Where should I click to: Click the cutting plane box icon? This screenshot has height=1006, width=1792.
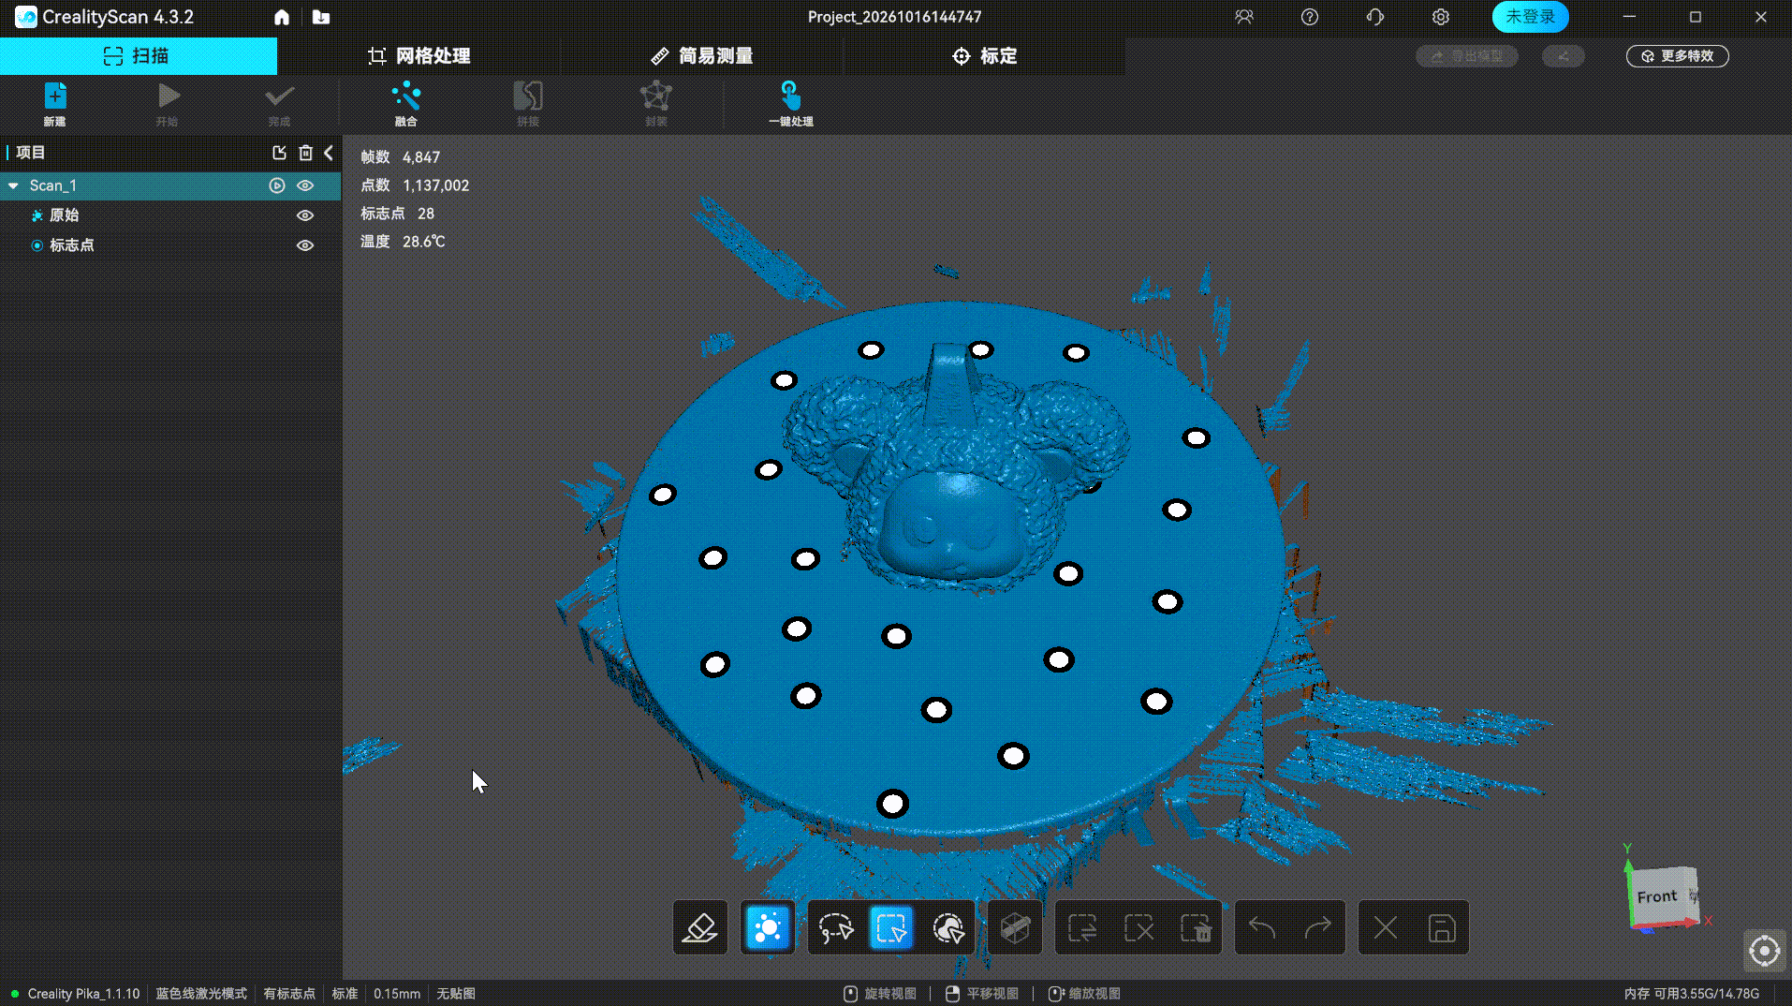1015,928
